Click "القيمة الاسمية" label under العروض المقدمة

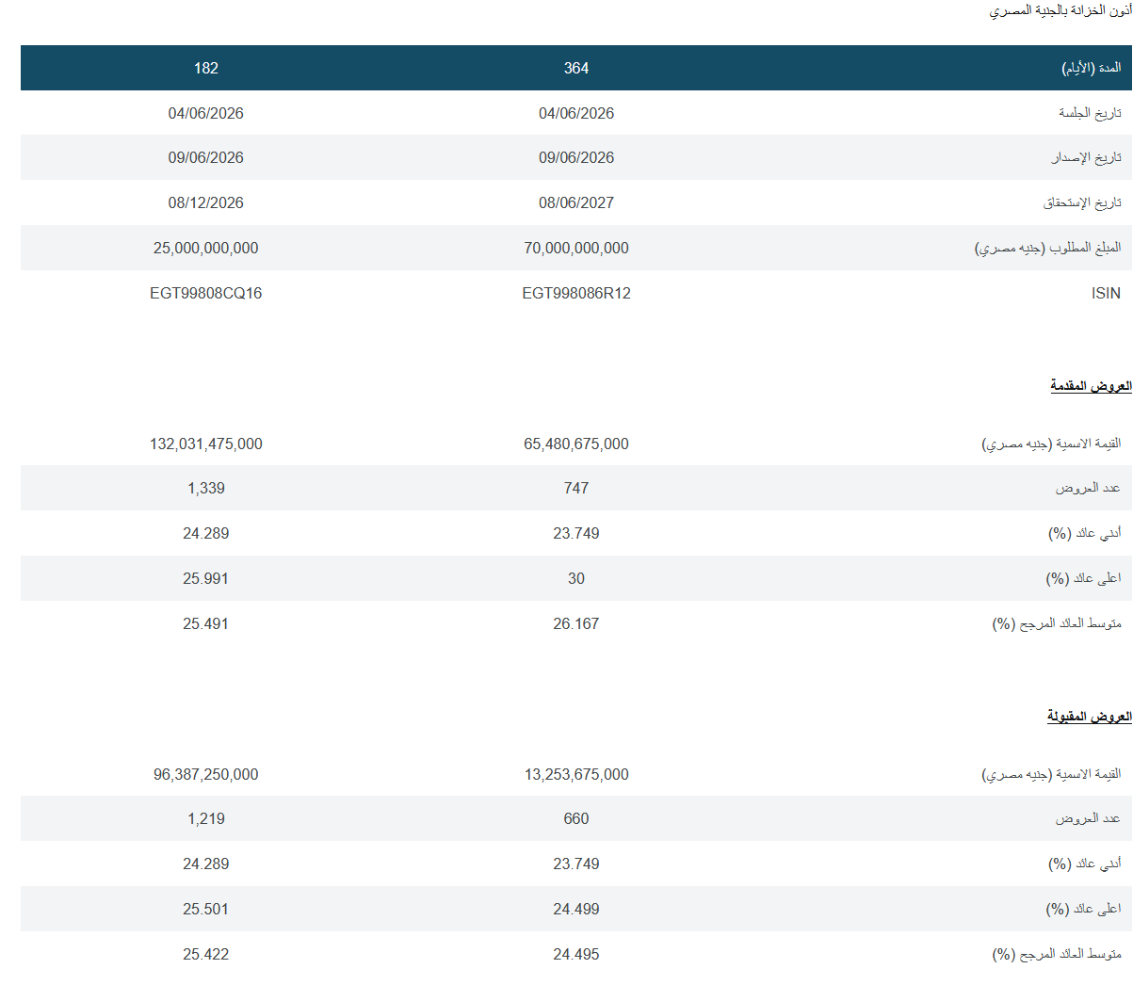click(1051, 444)
